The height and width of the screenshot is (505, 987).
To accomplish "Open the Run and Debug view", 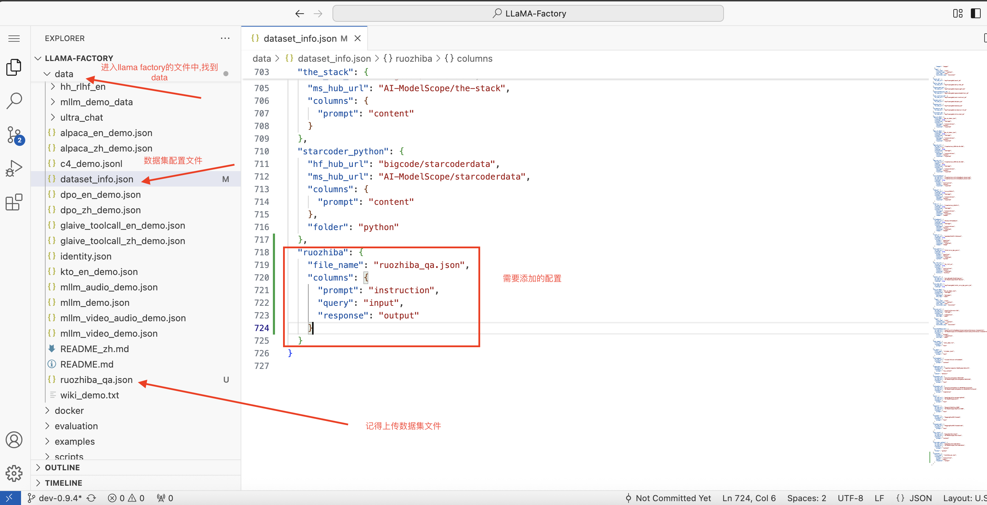I will [14, 169].
